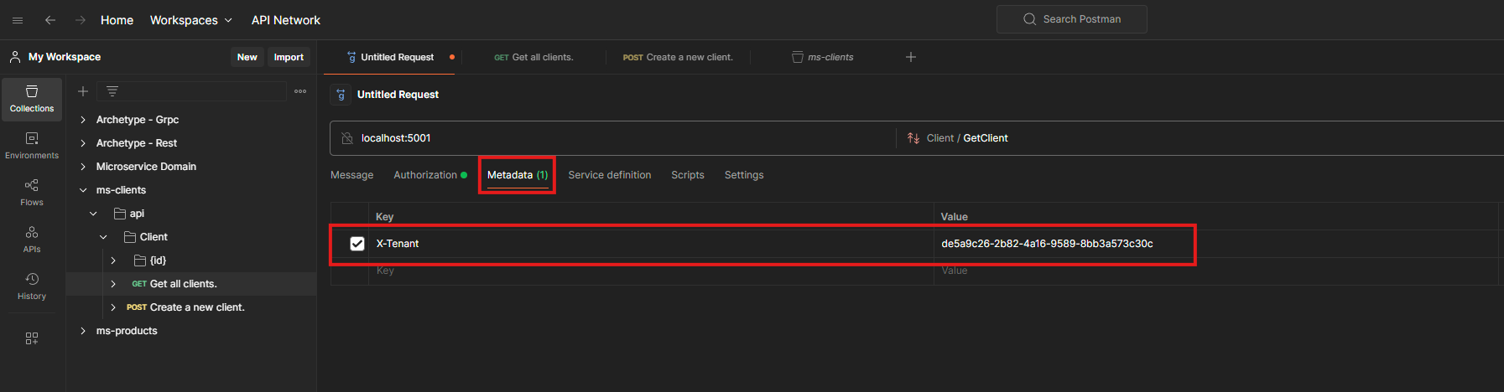Expand the {id} folder
This screenshot has width=1504, height=392.
pyautogui.click(x=113, y=260)
